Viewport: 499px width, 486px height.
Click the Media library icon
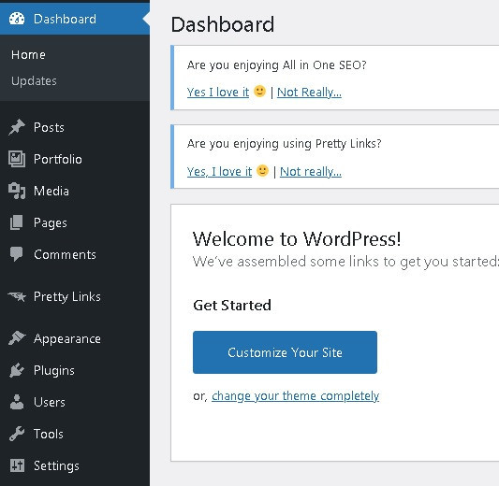pyautogui.click(x=17, y=191)
